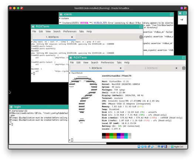This screenshot has height=161, width=196.
Task: Add a new tab in the back ROXTerm window
Action: [141, 37]
